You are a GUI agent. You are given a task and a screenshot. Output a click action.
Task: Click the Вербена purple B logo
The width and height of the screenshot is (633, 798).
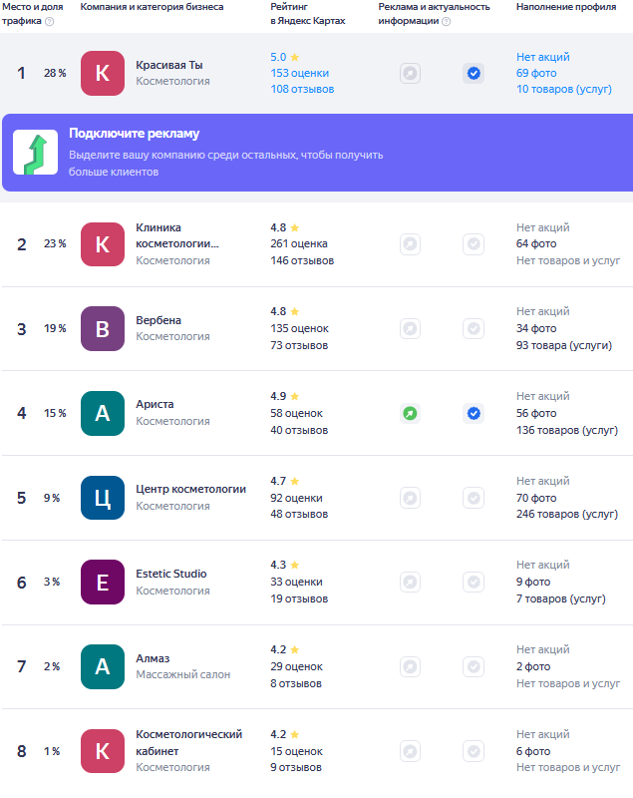(103, 329)
